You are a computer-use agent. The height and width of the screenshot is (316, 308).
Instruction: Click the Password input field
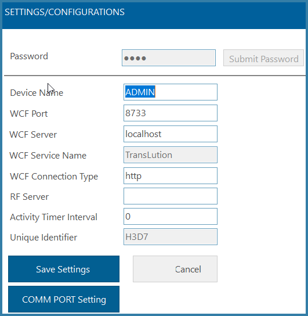point(169,58)
